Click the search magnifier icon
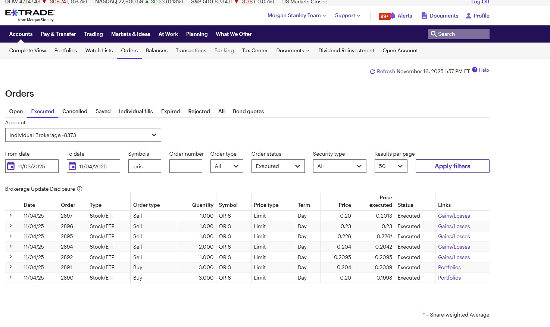 click(x=434, y=34)
